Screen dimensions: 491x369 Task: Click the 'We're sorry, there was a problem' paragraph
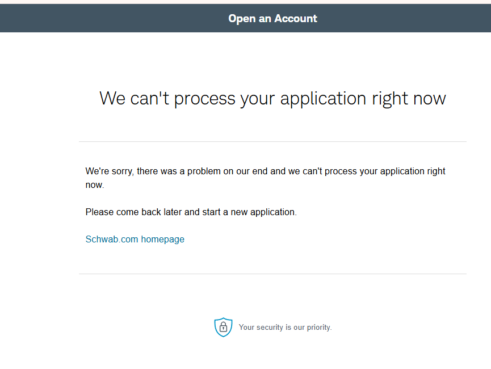click(265, 178)
